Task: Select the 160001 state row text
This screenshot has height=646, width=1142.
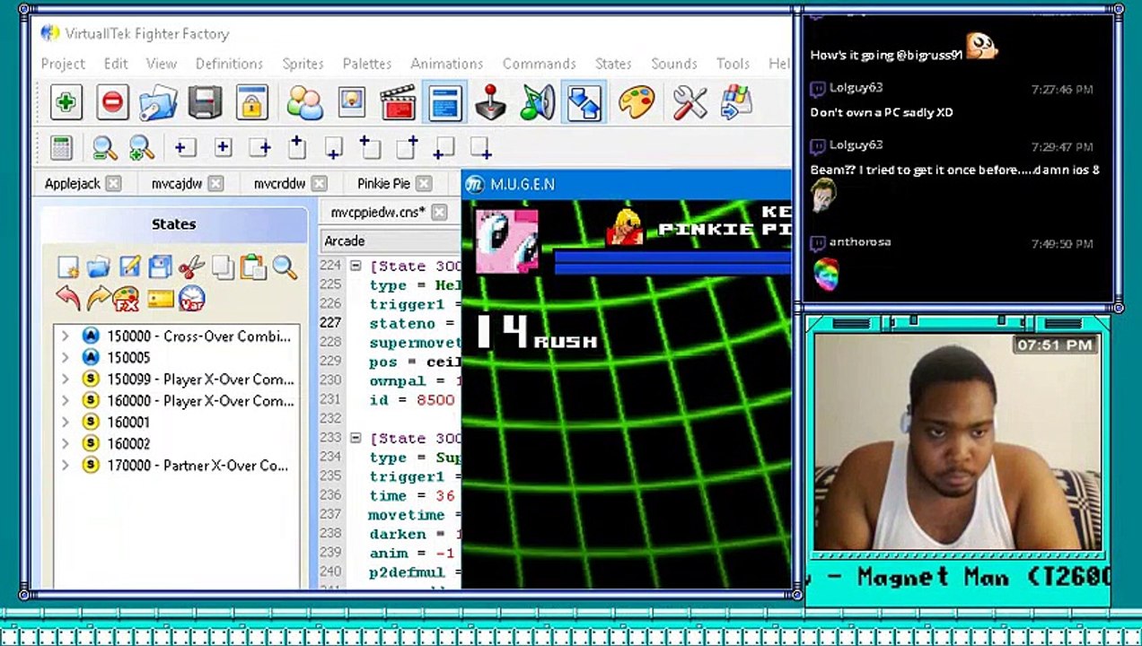Action: pyautogui.click(x=128, y=422)
